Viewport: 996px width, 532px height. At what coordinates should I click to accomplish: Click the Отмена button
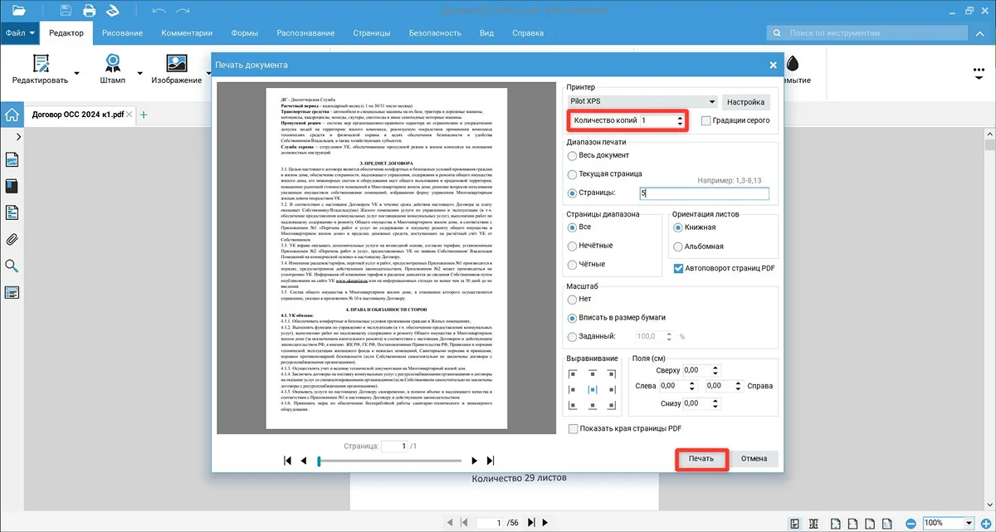pos(754,459)
